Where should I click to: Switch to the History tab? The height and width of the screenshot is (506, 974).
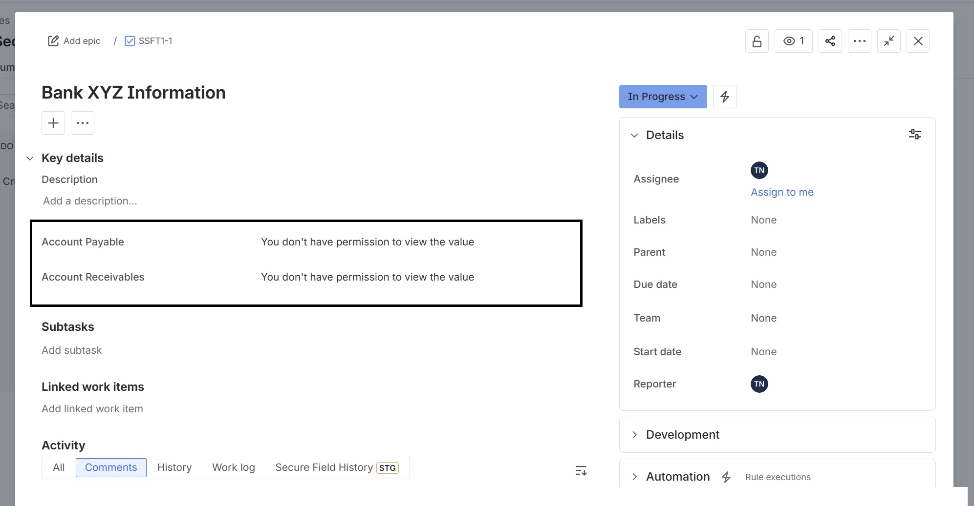point(174,467)
